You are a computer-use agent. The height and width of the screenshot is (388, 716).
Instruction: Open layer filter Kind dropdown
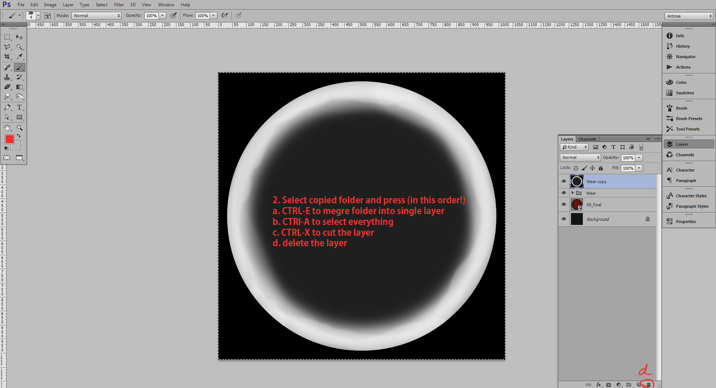(x=574, y=147)
